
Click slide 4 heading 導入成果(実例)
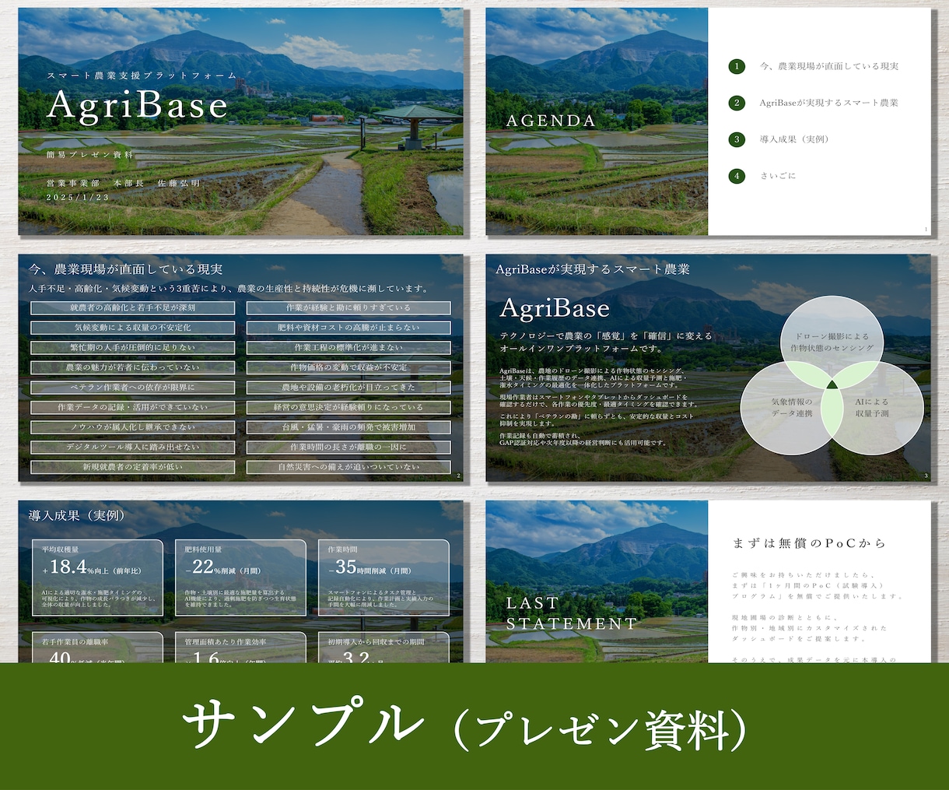pyautogui.click(x=78, y=515)
